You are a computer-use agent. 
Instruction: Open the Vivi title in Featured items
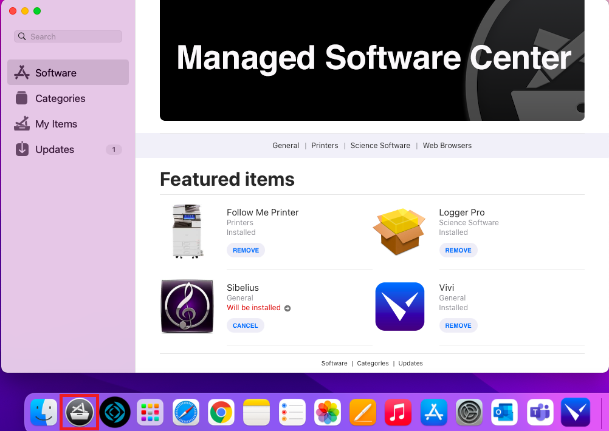pyautogui.click(x=447, y=288)
